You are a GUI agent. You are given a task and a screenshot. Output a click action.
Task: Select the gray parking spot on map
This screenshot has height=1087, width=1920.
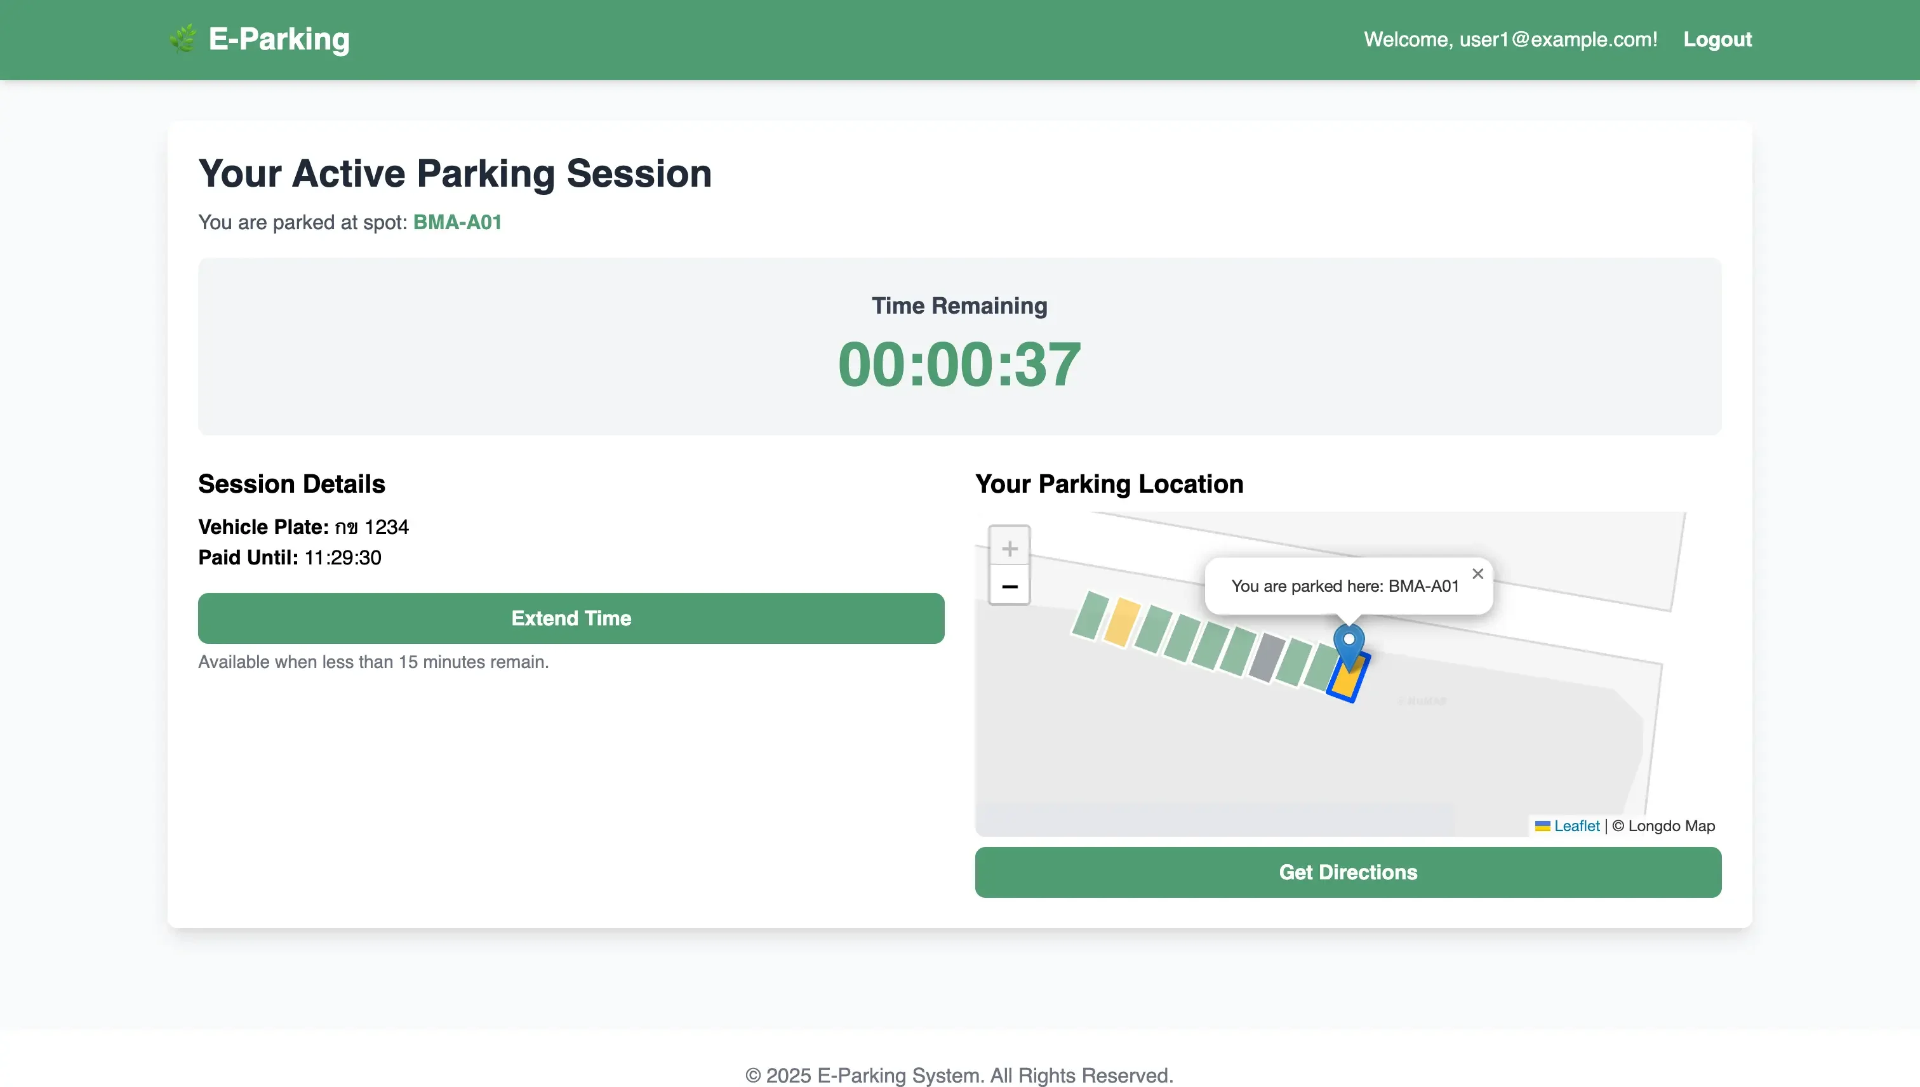(1267, 657)
